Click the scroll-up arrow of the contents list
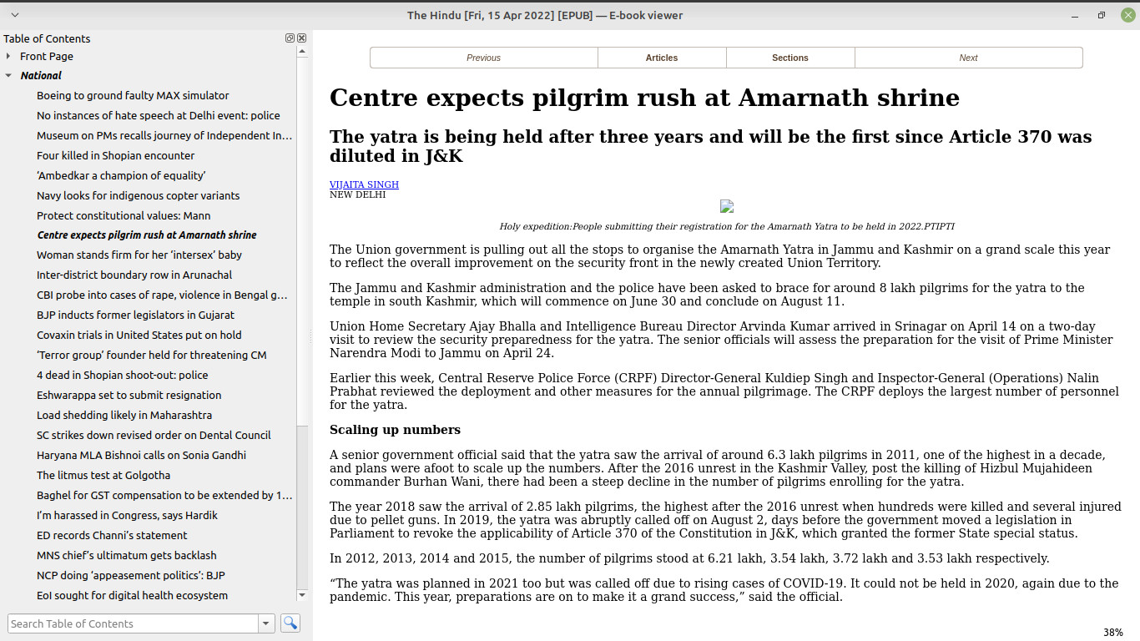The height and width of the screenshot is (641, 1140). coord(302,51)
